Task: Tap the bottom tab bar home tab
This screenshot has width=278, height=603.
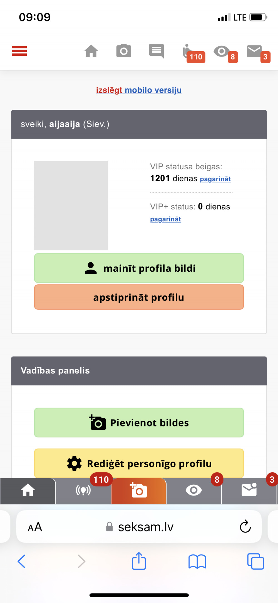Action: (28, 491)
